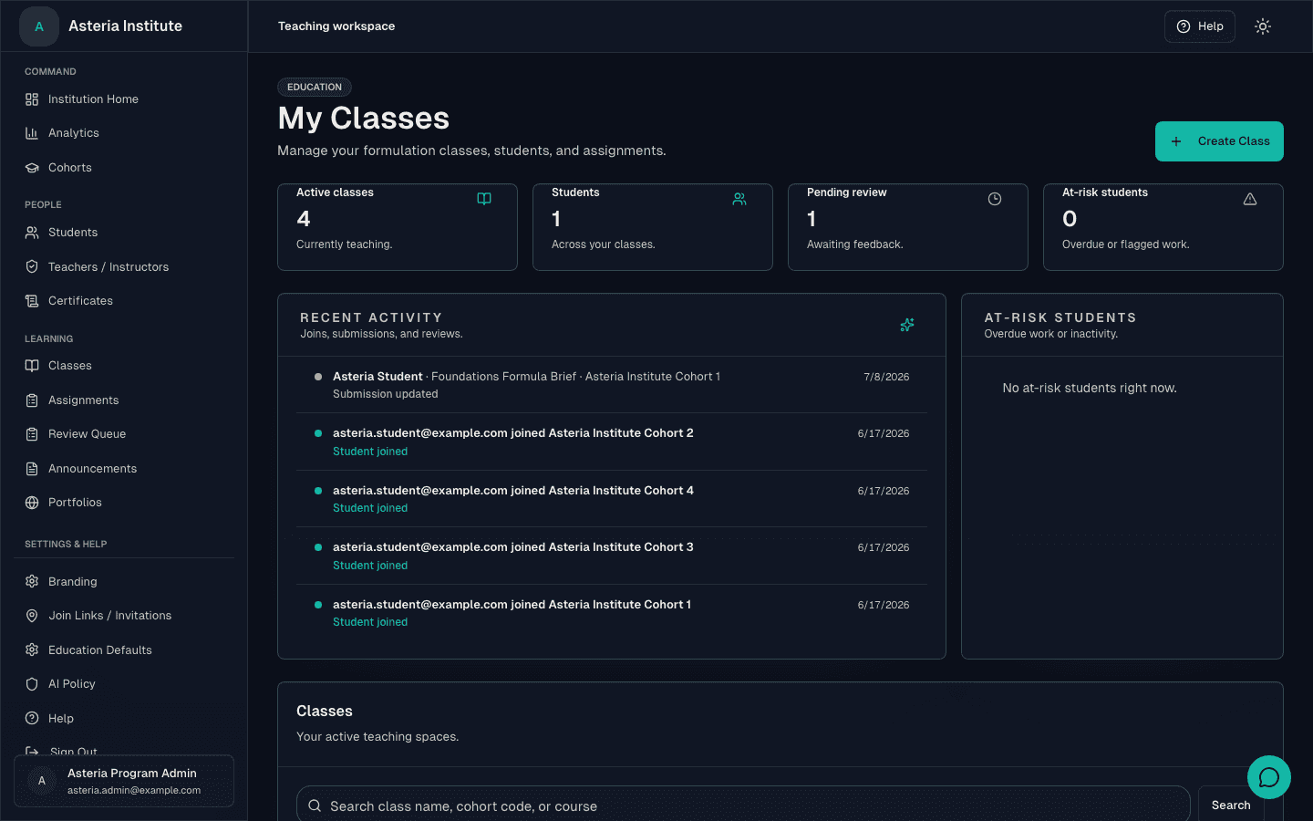Screen dimensions: 1313x821
Task: Click the Portfolios globe icon
Action: (32, 503)
